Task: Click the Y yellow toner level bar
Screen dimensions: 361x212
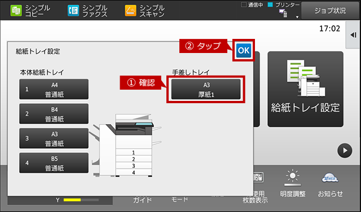Action: point(81,200)
